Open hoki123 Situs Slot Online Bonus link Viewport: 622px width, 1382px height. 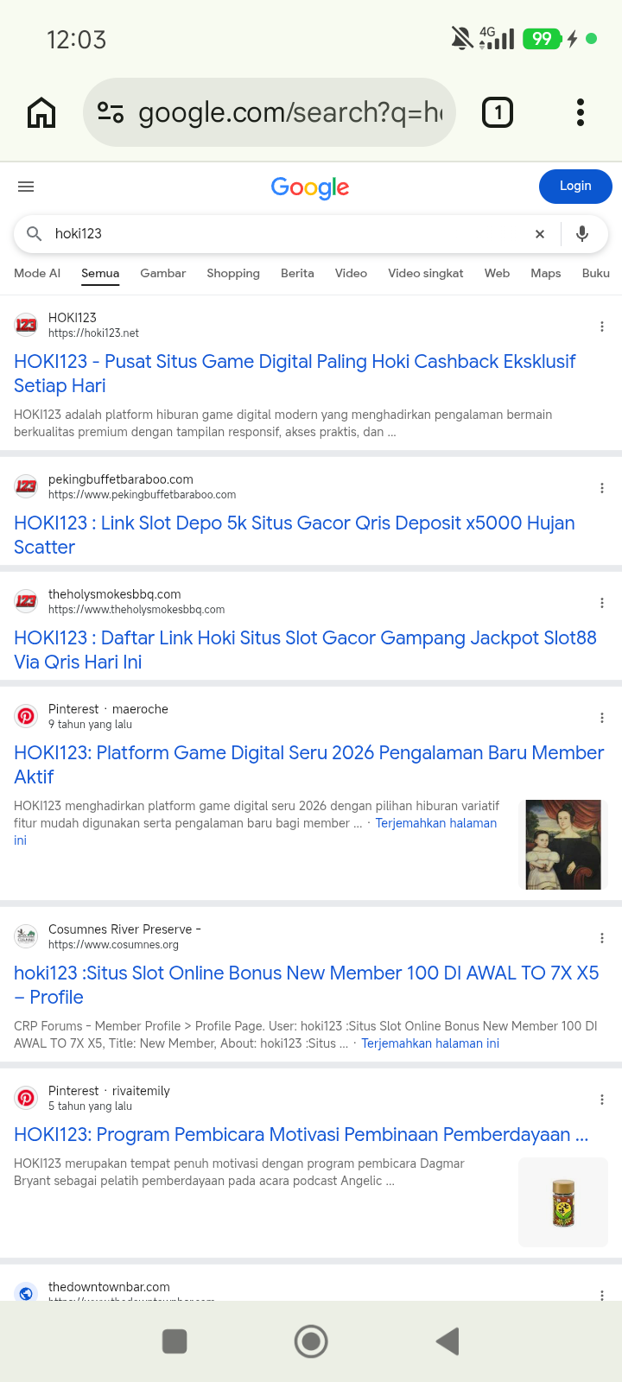point(307,985)
